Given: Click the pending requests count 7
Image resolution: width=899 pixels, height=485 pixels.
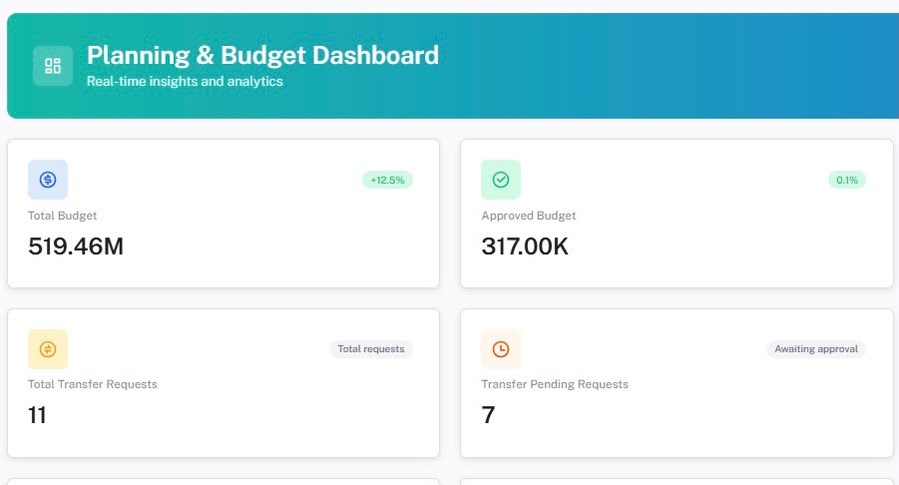Looking at the screenshot, I should click(x=488, y=415).
